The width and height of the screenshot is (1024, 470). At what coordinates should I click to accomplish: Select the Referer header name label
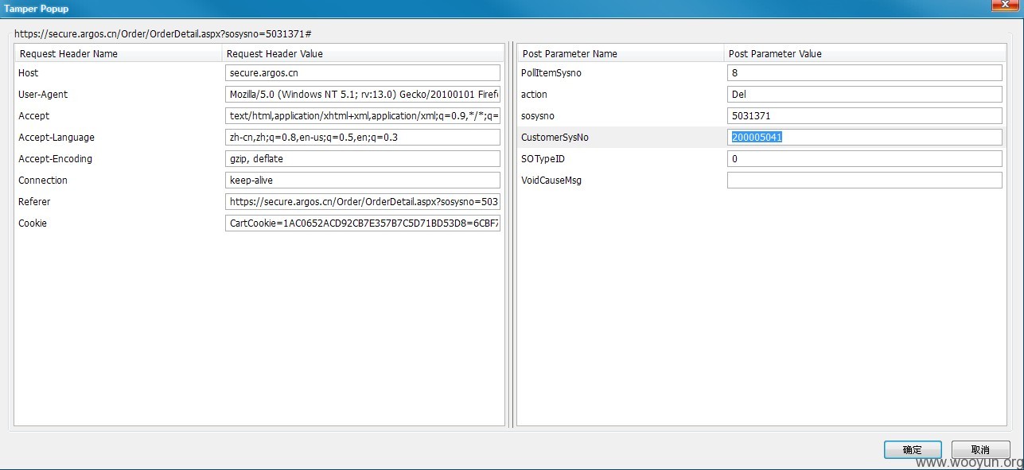click(33, 202)
